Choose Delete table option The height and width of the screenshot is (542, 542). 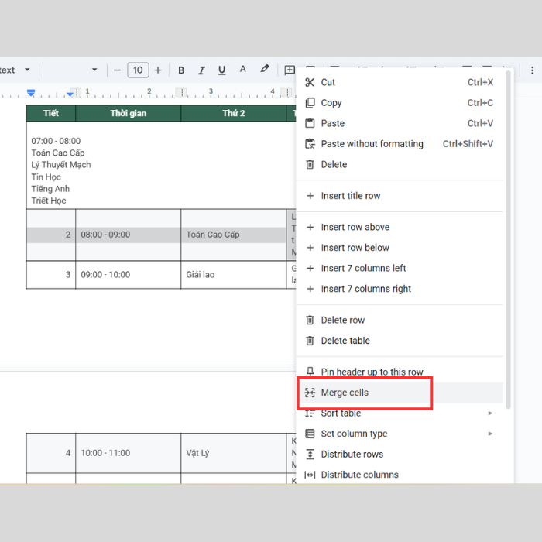400,341
